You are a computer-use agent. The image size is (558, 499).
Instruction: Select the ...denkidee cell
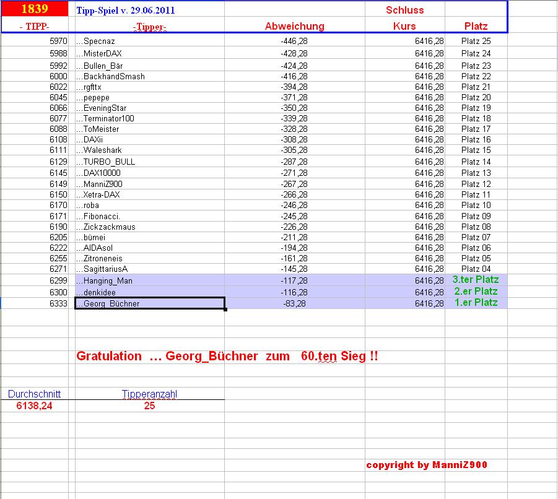tap(149, 292)
